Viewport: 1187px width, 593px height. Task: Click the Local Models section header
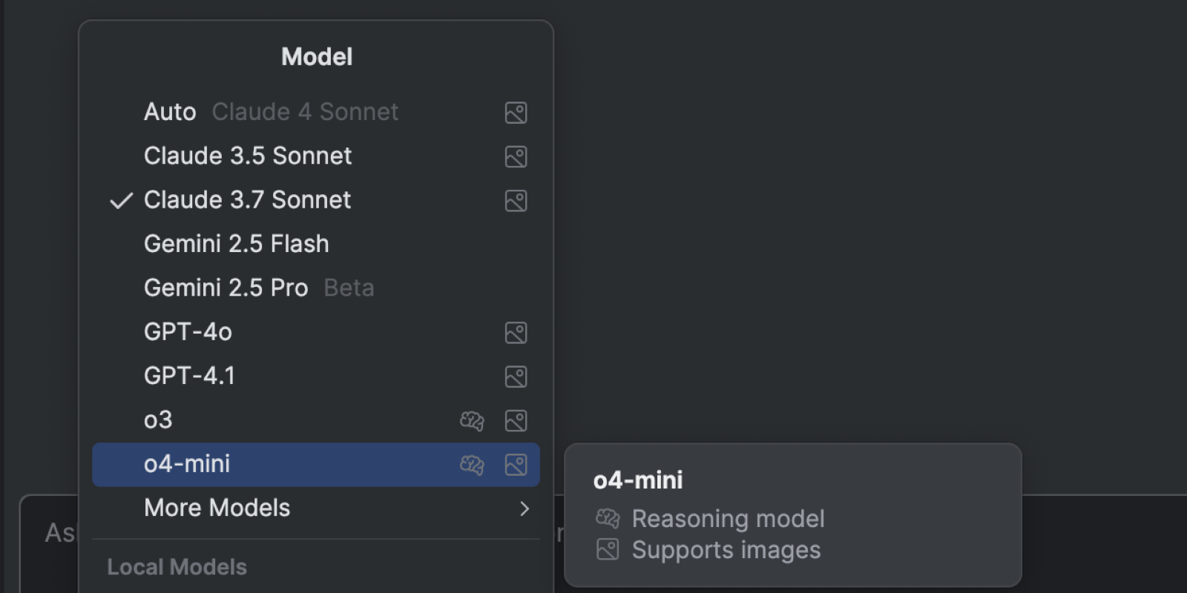pos(177,567)
